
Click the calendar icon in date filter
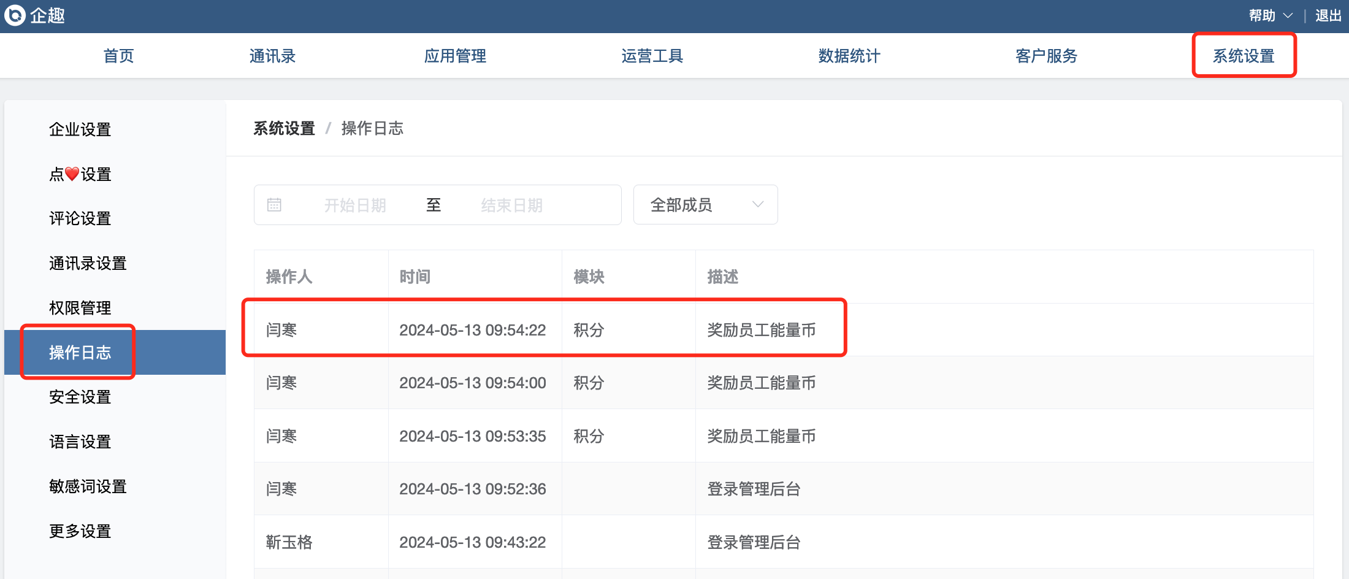(x=274, y=205)
